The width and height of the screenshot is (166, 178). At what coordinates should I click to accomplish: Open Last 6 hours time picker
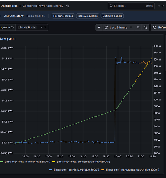point(119,27)
